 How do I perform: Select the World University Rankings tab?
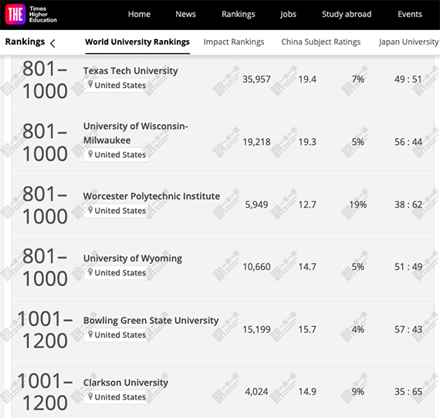(x=137, y=42)
